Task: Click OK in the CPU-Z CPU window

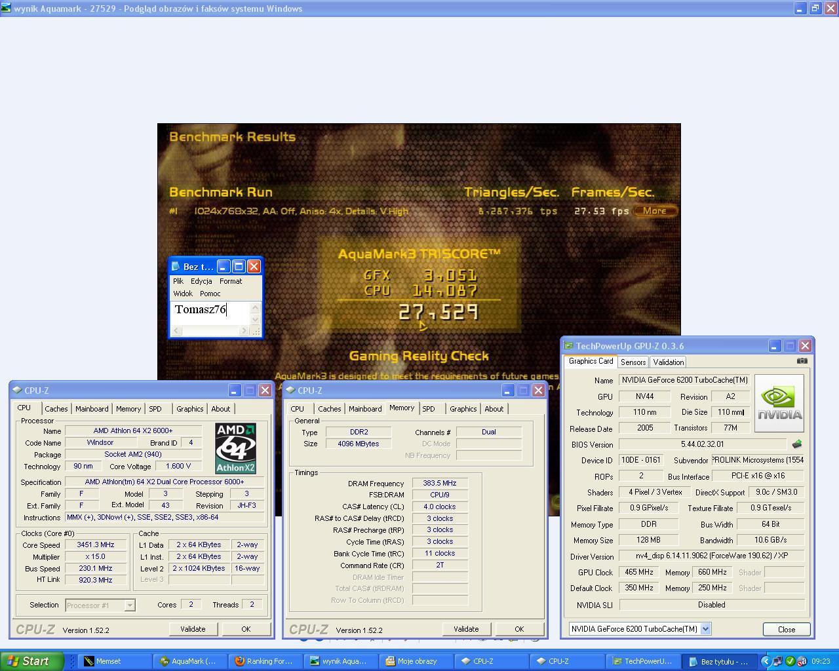Action: coord(246,629)
